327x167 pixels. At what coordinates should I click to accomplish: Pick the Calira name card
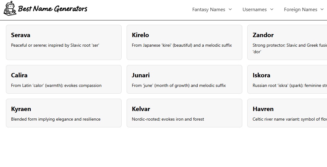64,79
